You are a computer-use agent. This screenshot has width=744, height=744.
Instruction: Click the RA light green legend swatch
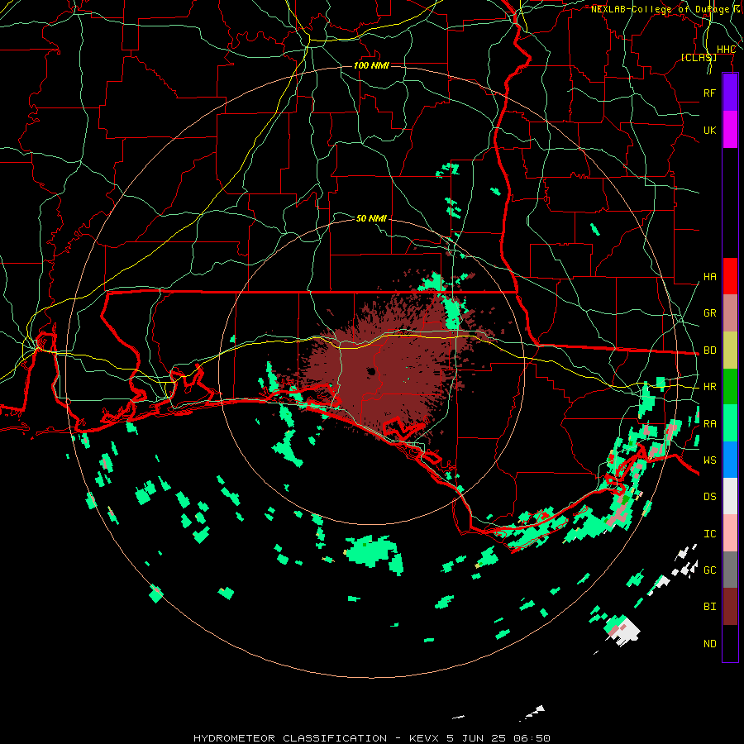(x=730, y=423)
